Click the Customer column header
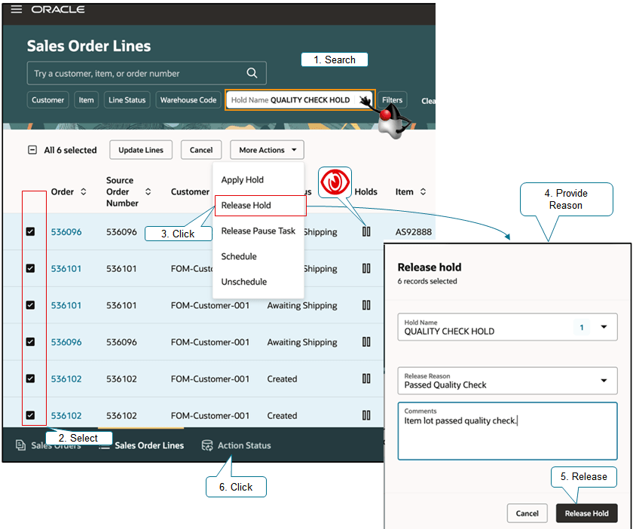 point(190,191)
